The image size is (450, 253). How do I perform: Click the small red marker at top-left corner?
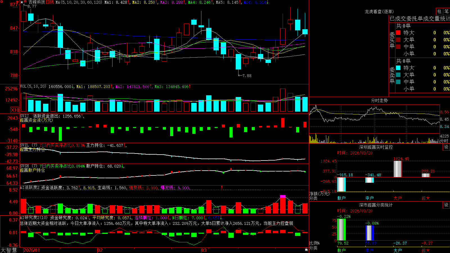2,2
